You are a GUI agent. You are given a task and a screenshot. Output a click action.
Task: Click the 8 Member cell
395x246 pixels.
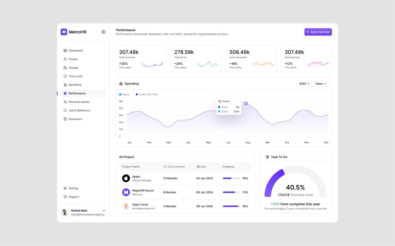click(170, 192)
